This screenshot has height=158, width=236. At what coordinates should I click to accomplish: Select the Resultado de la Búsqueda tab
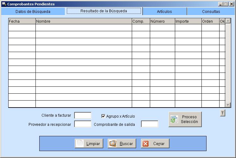coord(104,11)
